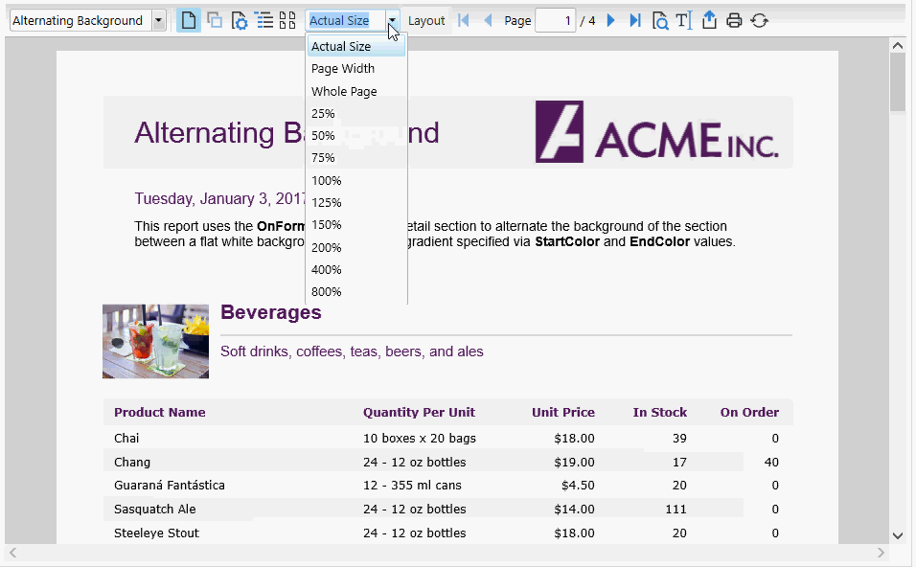This screenshot has width=916, height=567.
Task: Set zoom to 100%
Action: [356, 180]
